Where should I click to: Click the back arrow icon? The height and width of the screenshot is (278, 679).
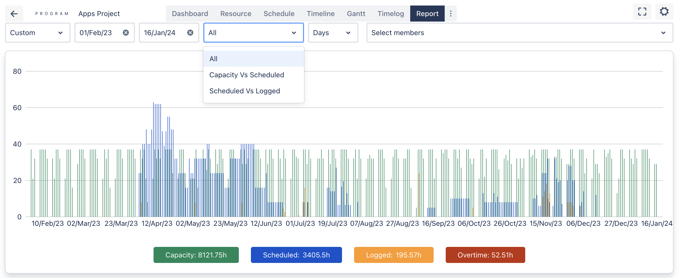14,14
